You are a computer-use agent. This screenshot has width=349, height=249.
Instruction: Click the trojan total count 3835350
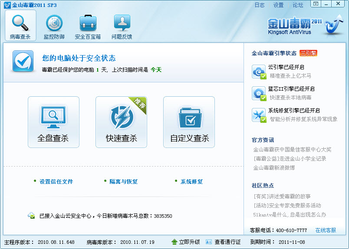coord(163,216)
